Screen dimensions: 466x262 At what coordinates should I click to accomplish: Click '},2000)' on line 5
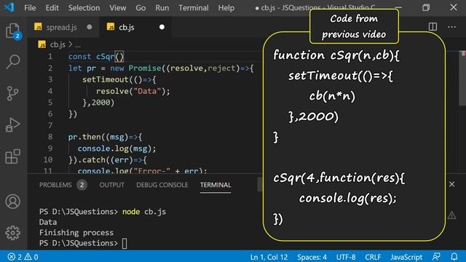point(98,103)
